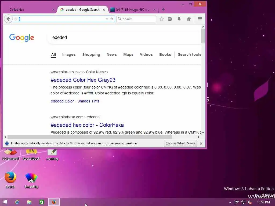This screenshot has height=206, width=275.
Task: Minimize the Firefox window
Action: click(x=183, y=4)
